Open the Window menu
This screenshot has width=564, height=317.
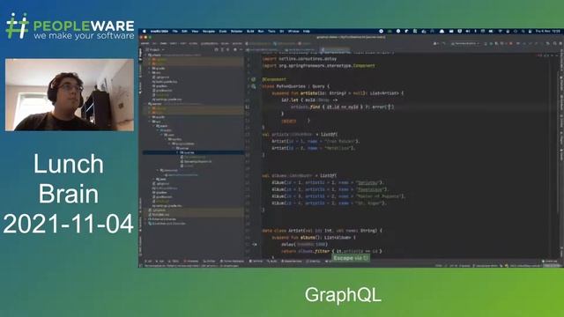pyautogui.click(x=293, y=32)
